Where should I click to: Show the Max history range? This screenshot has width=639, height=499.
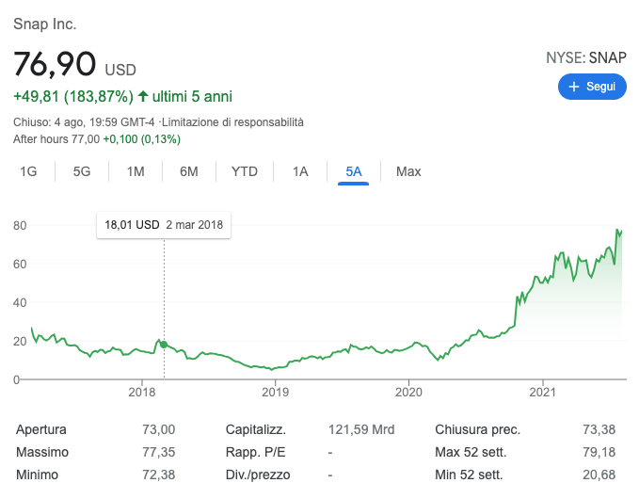pyautogui.click(x=408, y=171)
